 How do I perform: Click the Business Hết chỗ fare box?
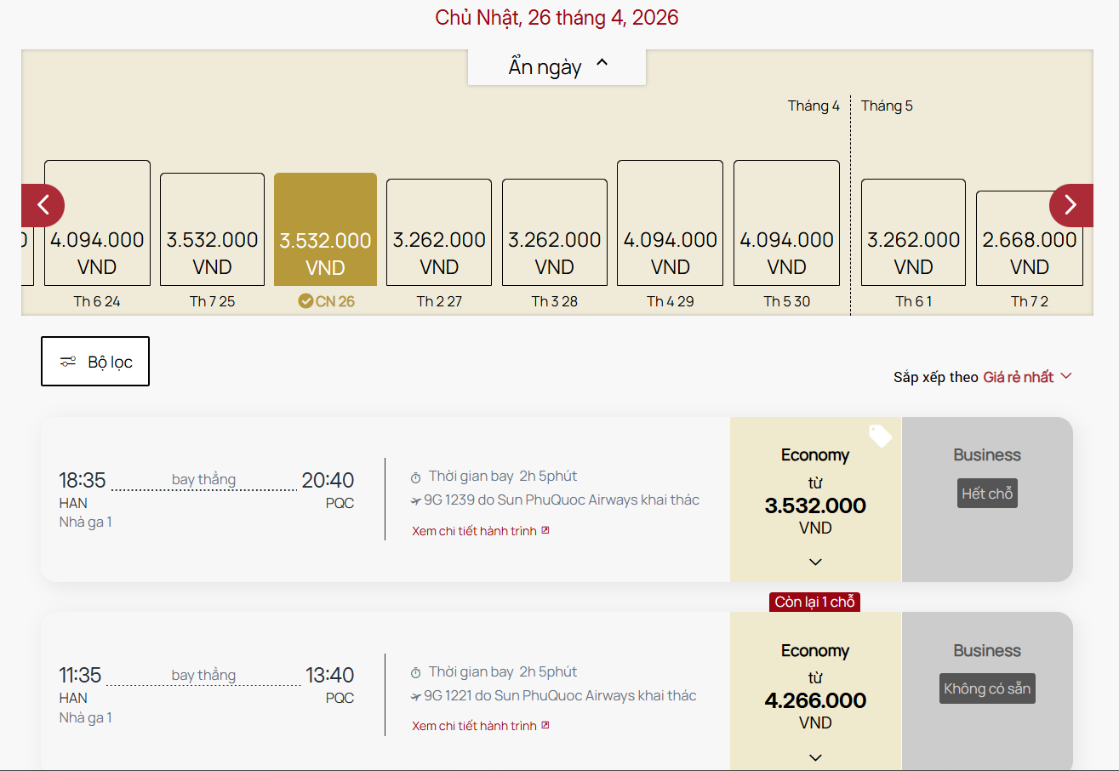tap(987, 499)
